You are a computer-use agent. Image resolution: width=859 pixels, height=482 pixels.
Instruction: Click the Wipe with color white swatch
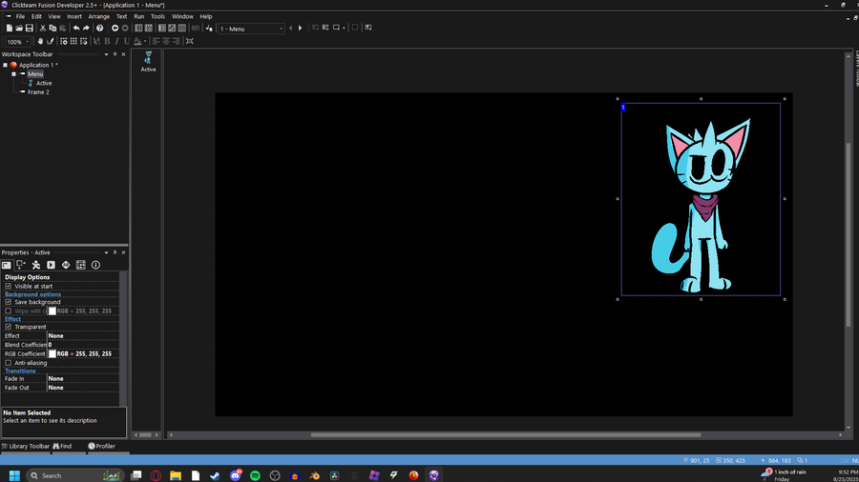[52, 311]
